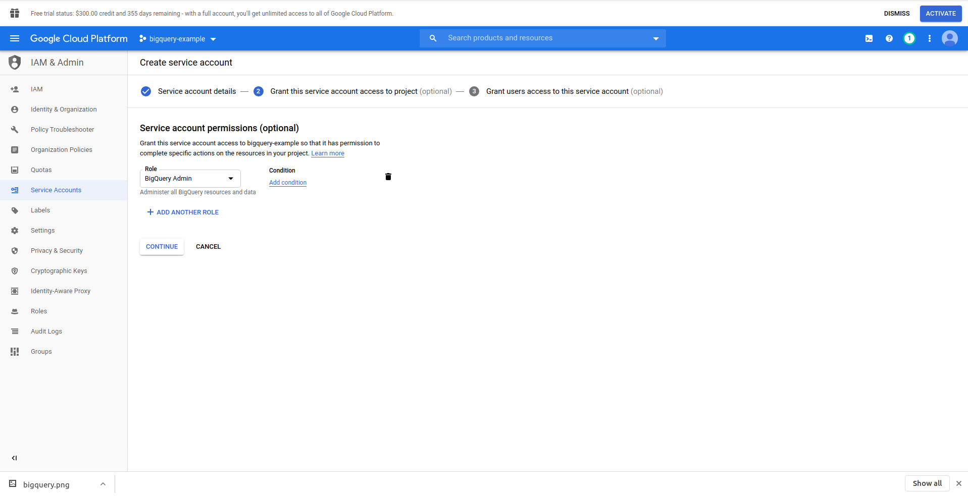Click the Audit Logs icon
The height and width of the screenshot is (496, 968).
pos(15,332)
